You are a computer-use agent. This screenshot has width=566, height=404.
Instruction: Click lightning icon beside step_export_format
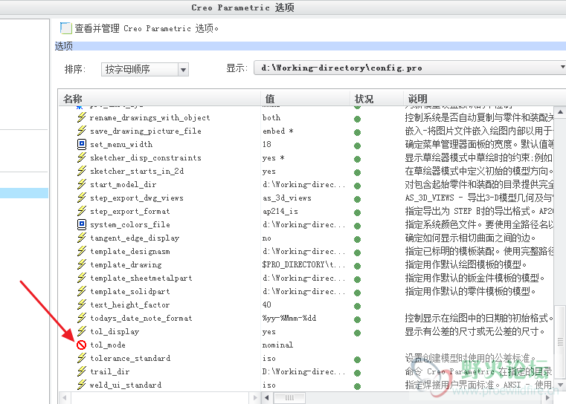82,211
